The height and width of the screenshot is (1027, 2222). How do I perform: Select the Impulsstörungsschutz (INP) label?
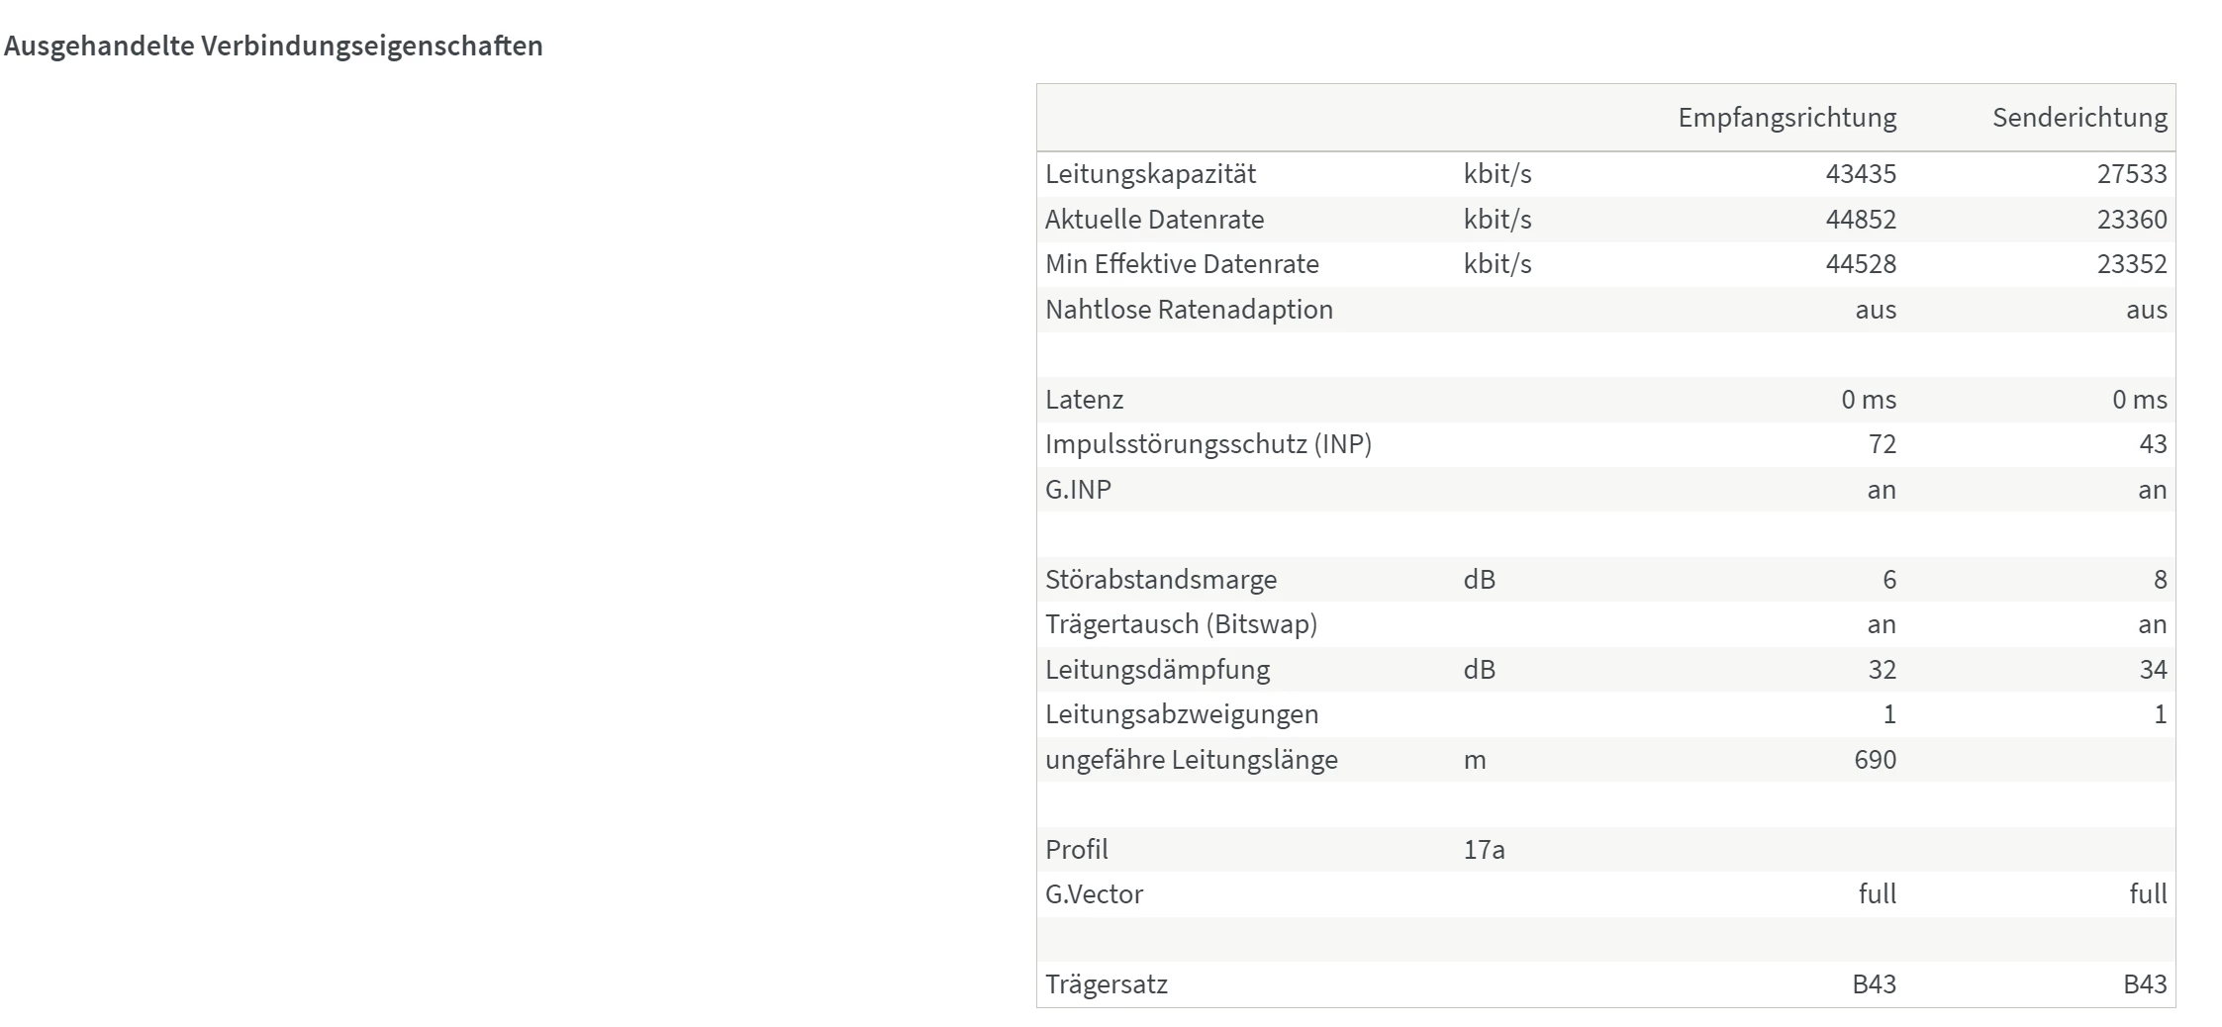click(1208, 444)
